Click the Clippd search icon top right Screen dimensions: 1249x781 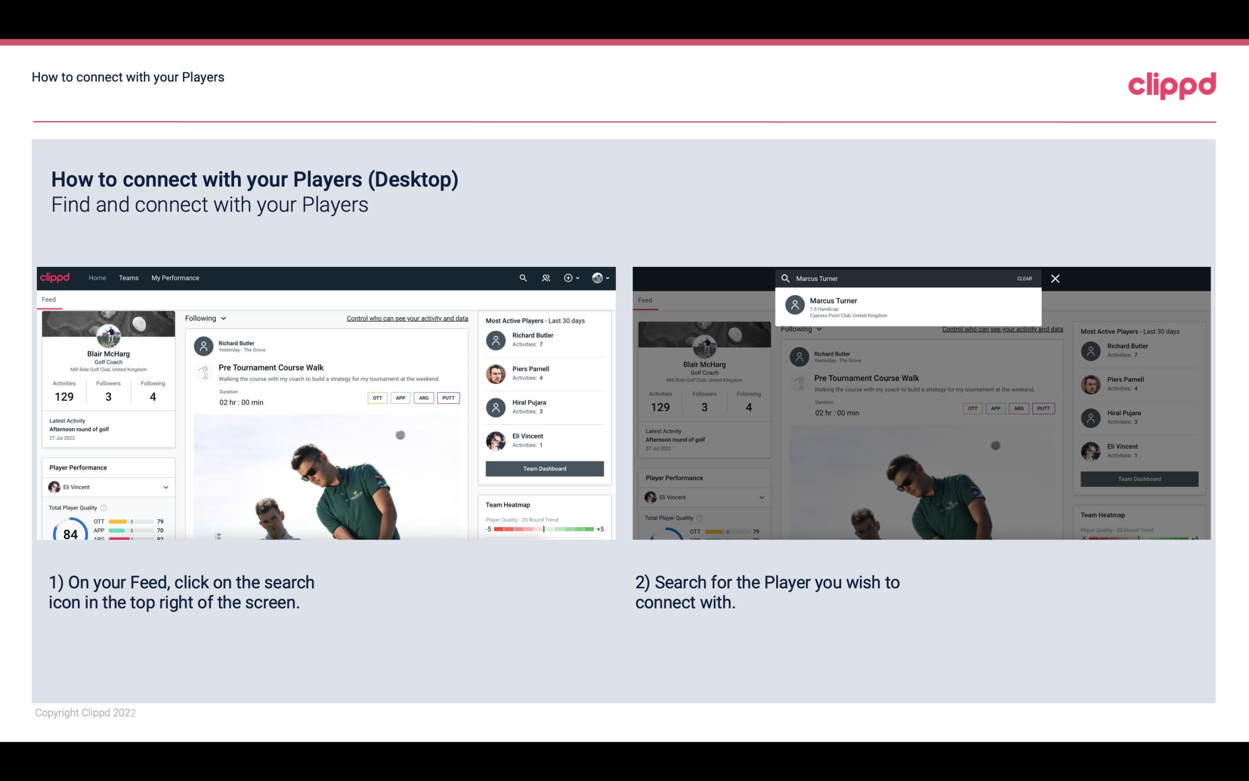point(522,277)
